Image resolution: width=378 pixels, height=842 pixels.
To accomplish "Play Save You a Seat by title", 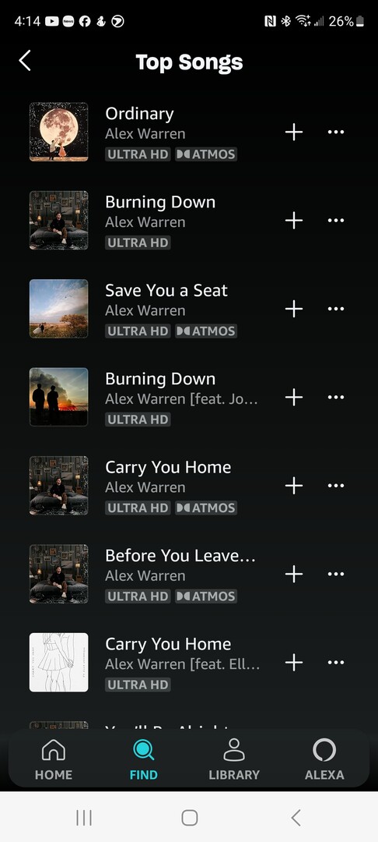I will [166, 291].
